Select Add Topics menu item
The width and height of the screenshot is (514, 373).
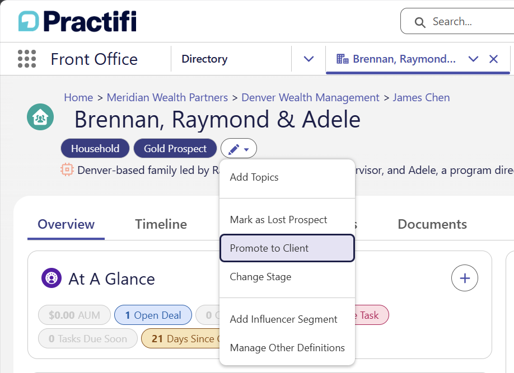point(287,177)
